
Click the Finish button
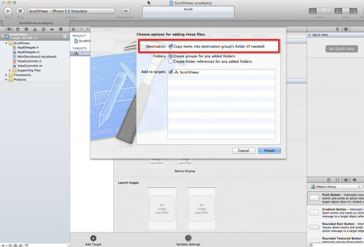269,151
